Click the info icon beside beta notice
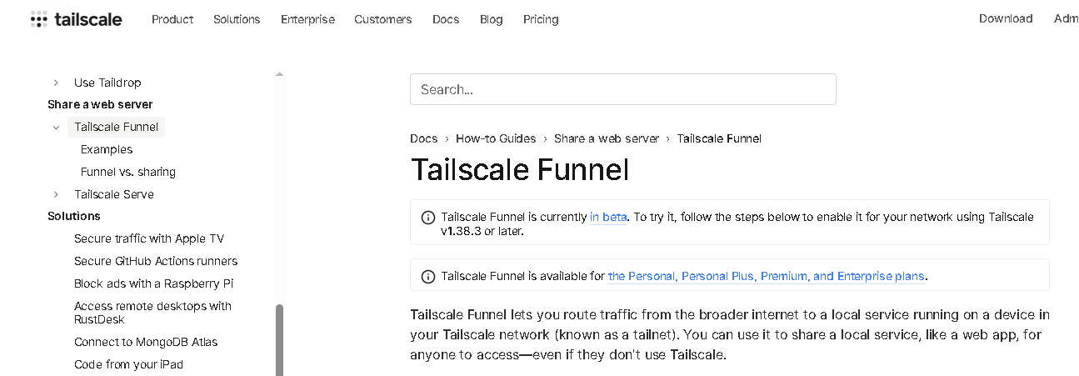Screen dimensions: 1079x376 (427, 218)
